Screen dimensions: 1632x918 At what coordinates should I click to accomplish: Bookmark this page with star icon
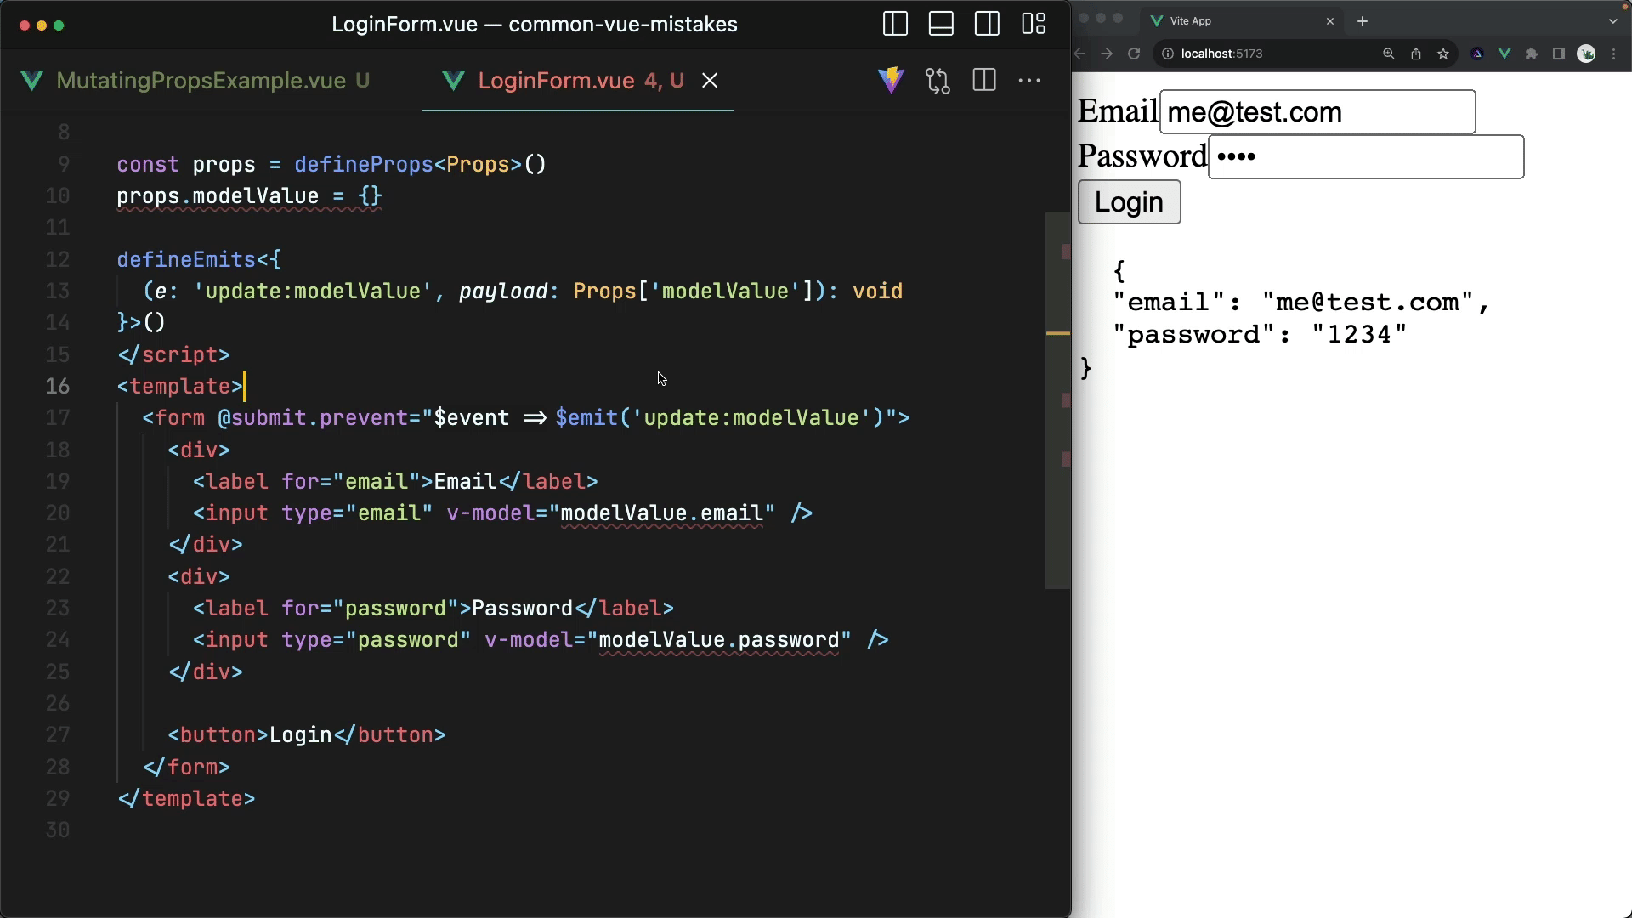(1443, 54)
